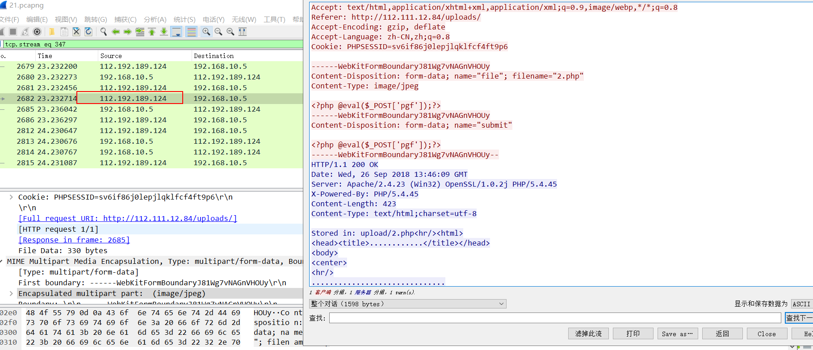The width and height of the screenshot is (813, 350).
Task: Jump to last packet down-arrow icon
Action: tap(164, 32)
